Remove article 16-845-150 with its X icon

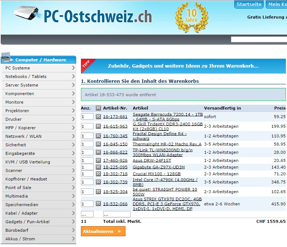point(98,144)
